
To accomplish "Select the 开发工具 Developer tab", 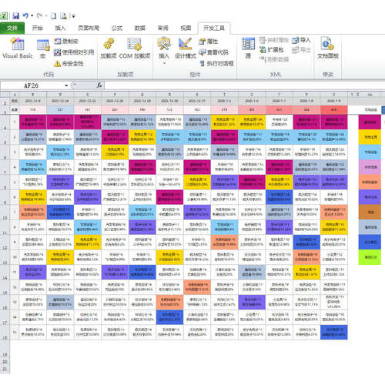I will click(214, 28).
